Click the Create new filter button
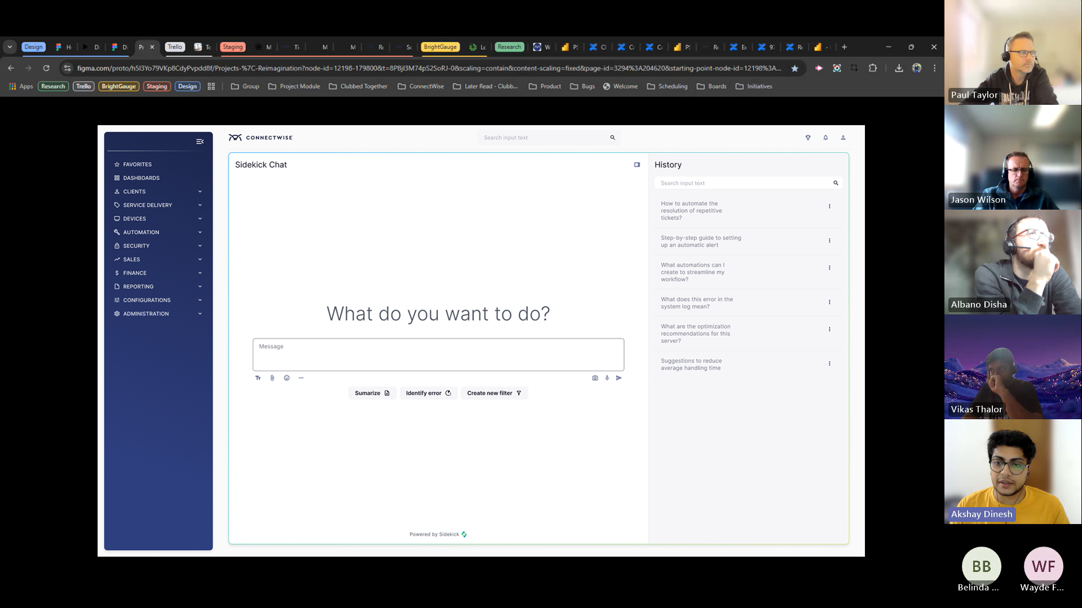 494,393
